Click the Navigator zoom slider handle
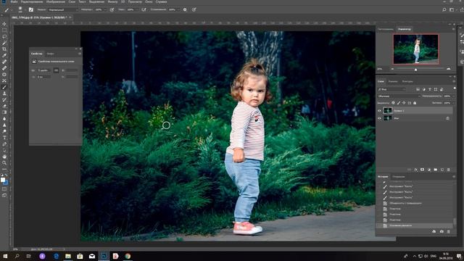This screenshot has width=464, height=261. pos(415,70)
